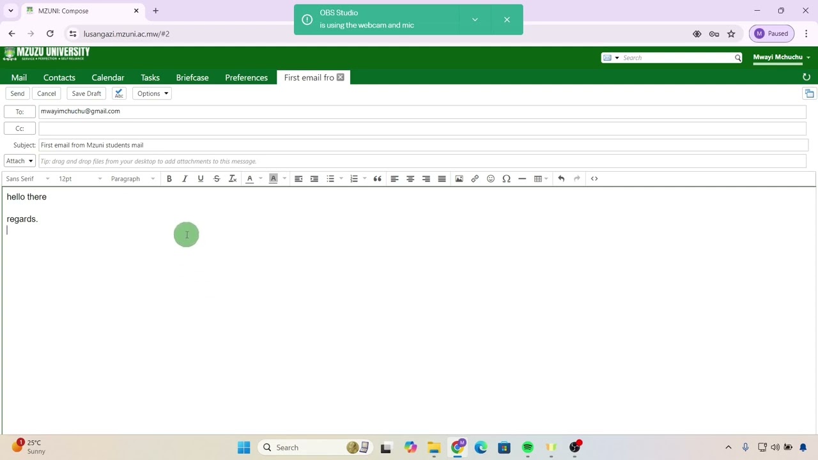The image size is (818, 460).
Task: Switch to the Contacts tab
Action: [x=59, y=77]
